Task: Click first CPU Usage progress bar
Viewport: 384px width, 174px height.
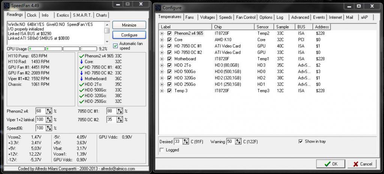Action: pos(36,49)
